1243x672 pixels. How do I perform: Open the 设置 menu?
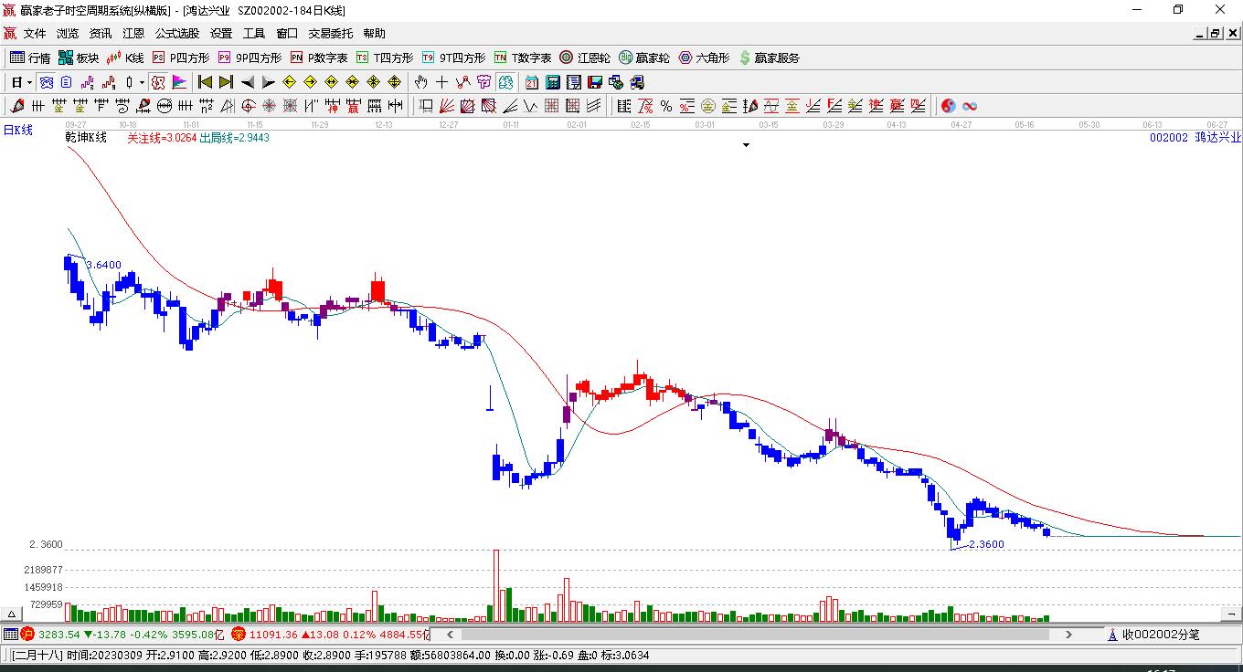click(x=221, y=34)
